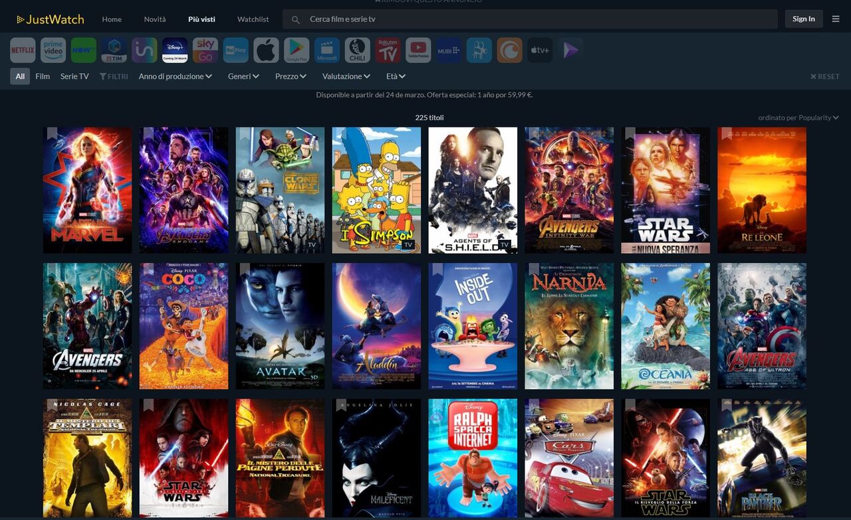Pick the MUBI provider icon
The height and width of the screenshot is (520, 851).
pos(447,49)
